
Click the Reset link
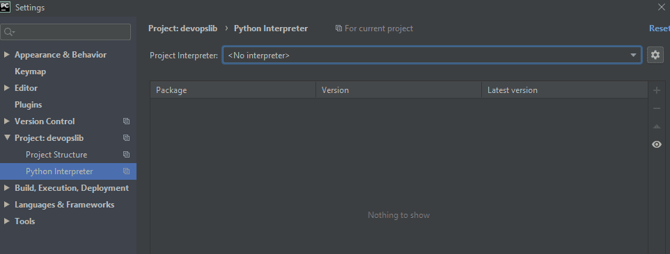[660, 28]
